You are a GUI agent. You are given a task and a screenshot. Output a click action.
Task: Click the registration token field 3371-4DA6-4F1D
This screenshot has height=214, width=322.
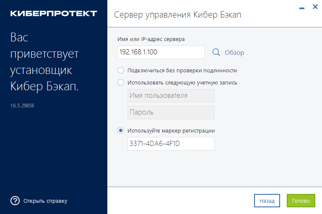point(171,144)
